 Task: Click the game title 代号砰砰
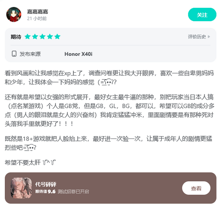coord(46,184)
